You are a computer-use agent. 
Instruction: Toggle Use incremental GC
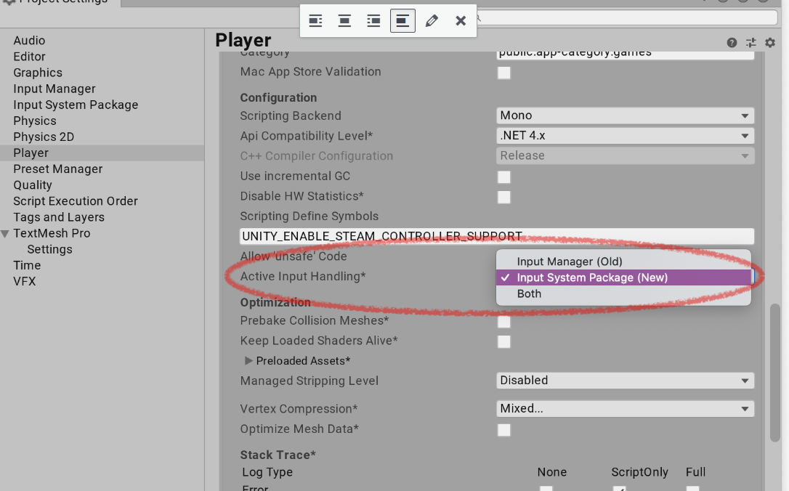(504, 176)
